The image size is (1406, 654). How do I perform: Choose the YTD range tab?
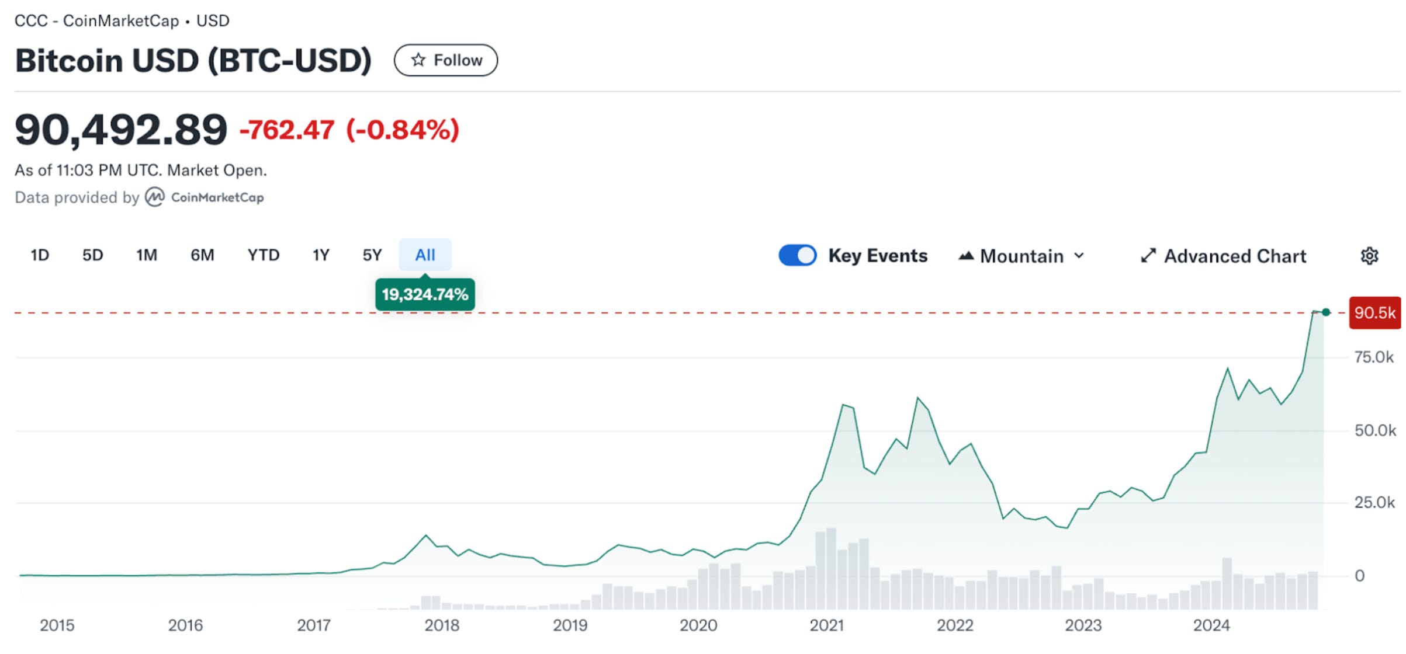pyautogui.click(x=263, y=255)
